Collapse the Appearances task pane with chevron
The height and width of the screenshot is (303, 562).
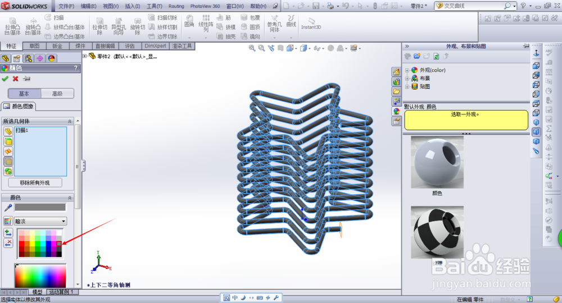407,46
